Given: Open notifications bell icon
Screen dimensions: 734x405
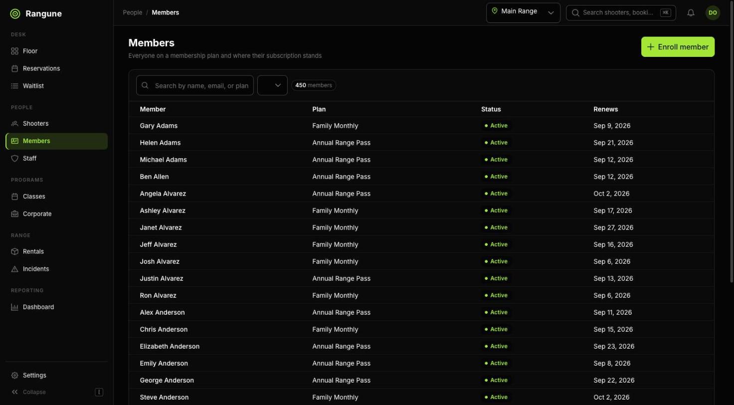Looking at the screenshot, I should tap(691, 13).
